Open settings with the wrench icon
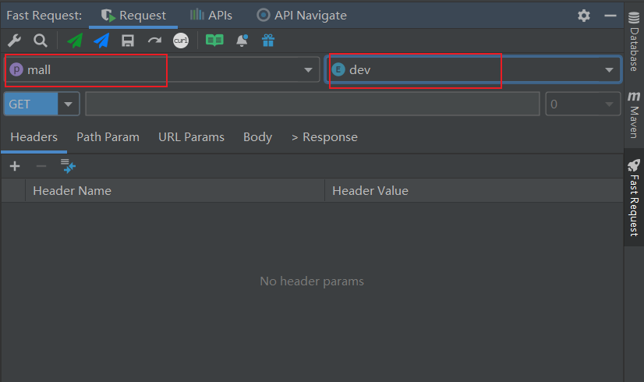 (x=14, y=41)
